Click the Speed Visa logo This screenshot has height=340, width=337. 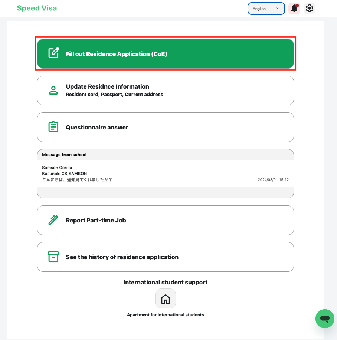pyautogui.click(x=37, y=8)
